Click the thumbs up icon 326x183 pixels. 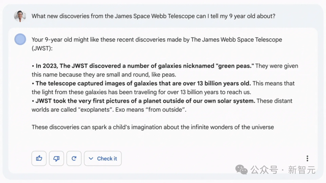39,159
